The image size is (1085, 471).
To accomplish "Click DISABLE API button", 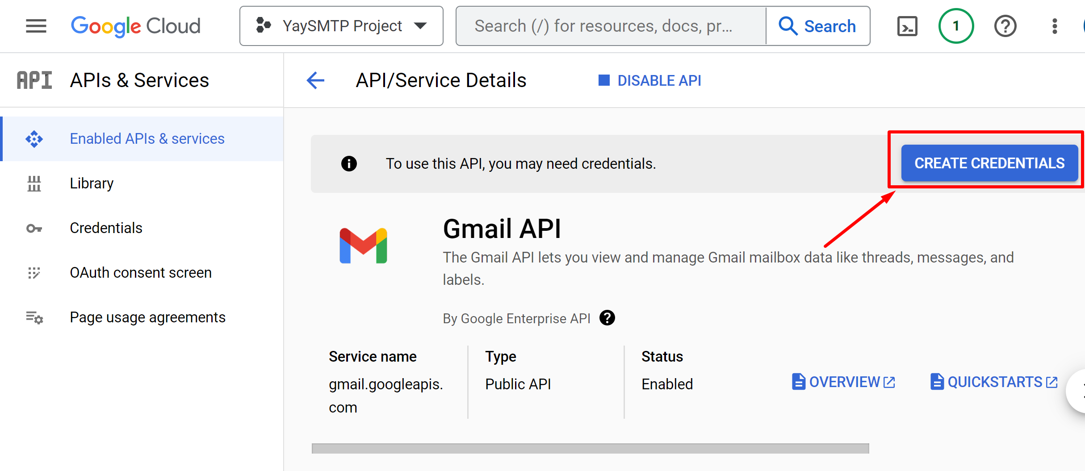I will click(x=650, y=81).
